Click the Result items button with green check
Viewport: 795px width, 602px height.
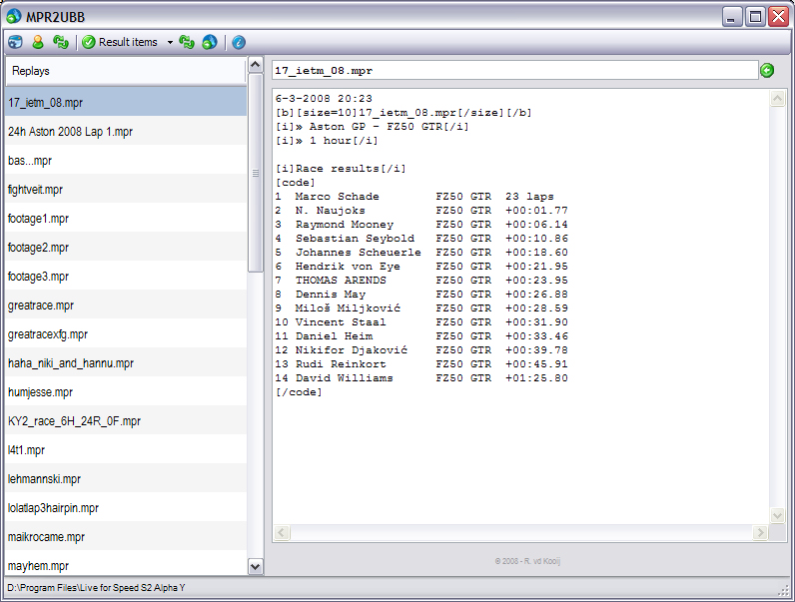pyautogui.click(x=120, y=42)
